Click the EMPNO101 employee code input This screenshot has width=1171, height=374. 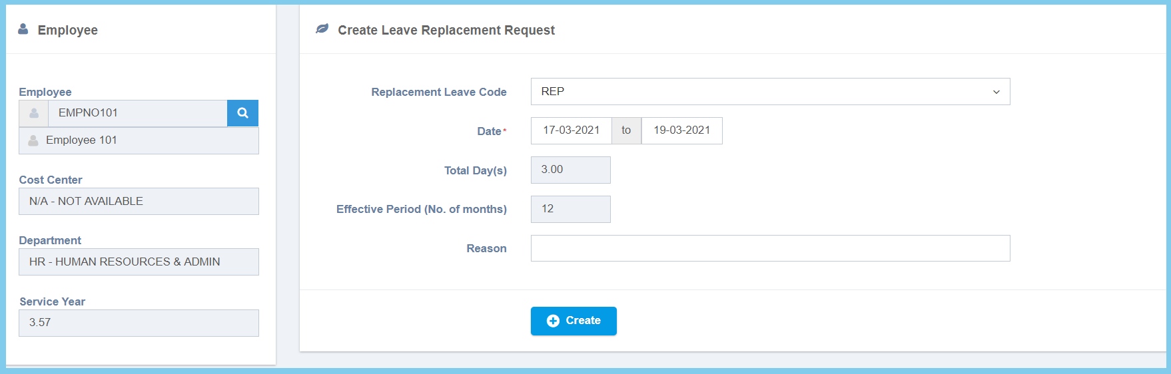pyautogui.click(x=137, y=113)
